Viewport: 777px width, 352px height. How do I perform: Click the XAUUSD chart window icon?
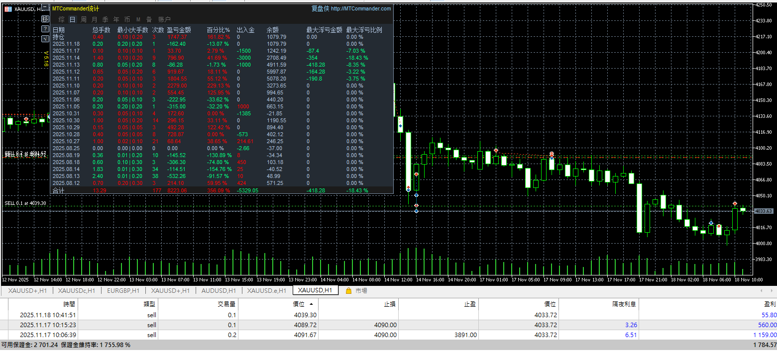tap(8, 9)
